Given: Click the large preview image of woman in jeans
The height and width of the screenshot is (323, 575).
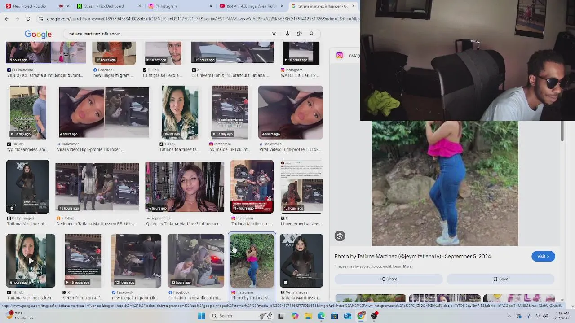Looking at the screenshot, I should pyautogui.click(x=445, y=183).
